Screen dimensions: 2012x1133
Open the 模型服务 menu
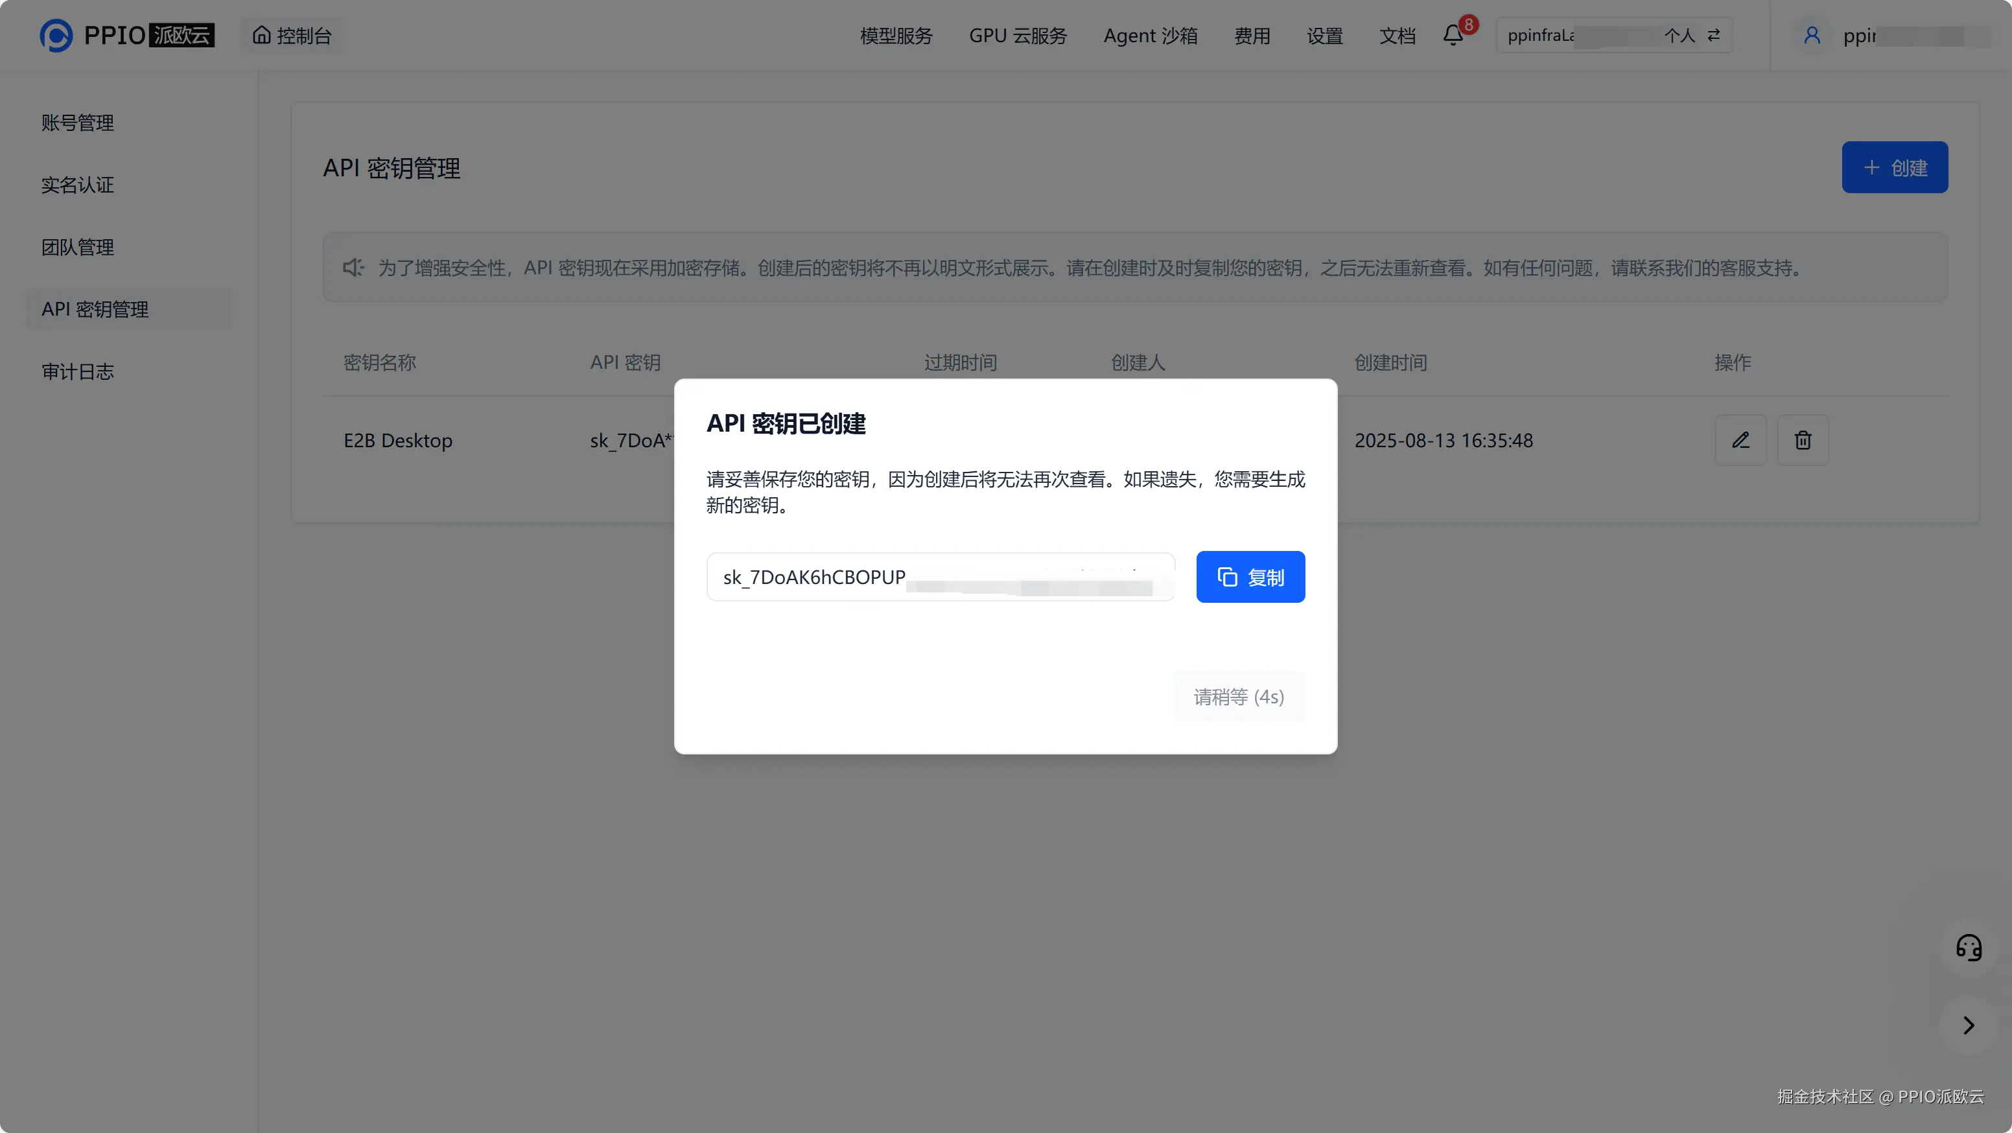[x=896, y=36]
